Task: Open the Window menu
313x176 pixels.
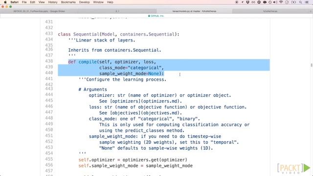Action: (98, 2)
